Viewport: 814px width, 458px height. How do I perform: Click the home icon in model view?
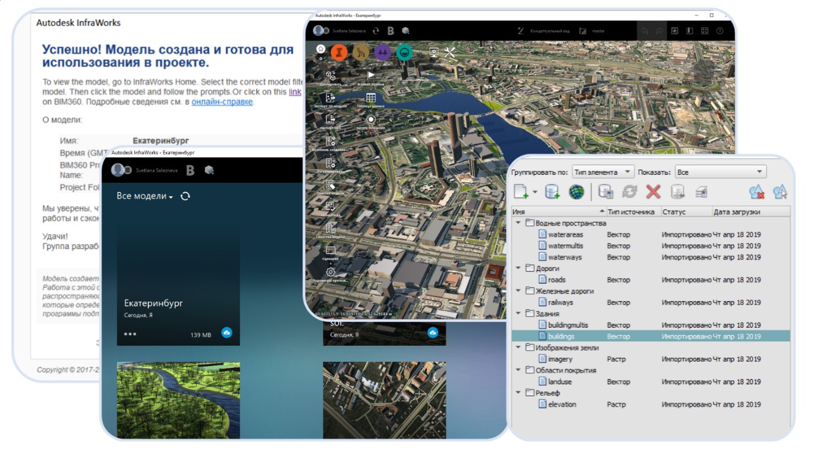coord(320,49)
